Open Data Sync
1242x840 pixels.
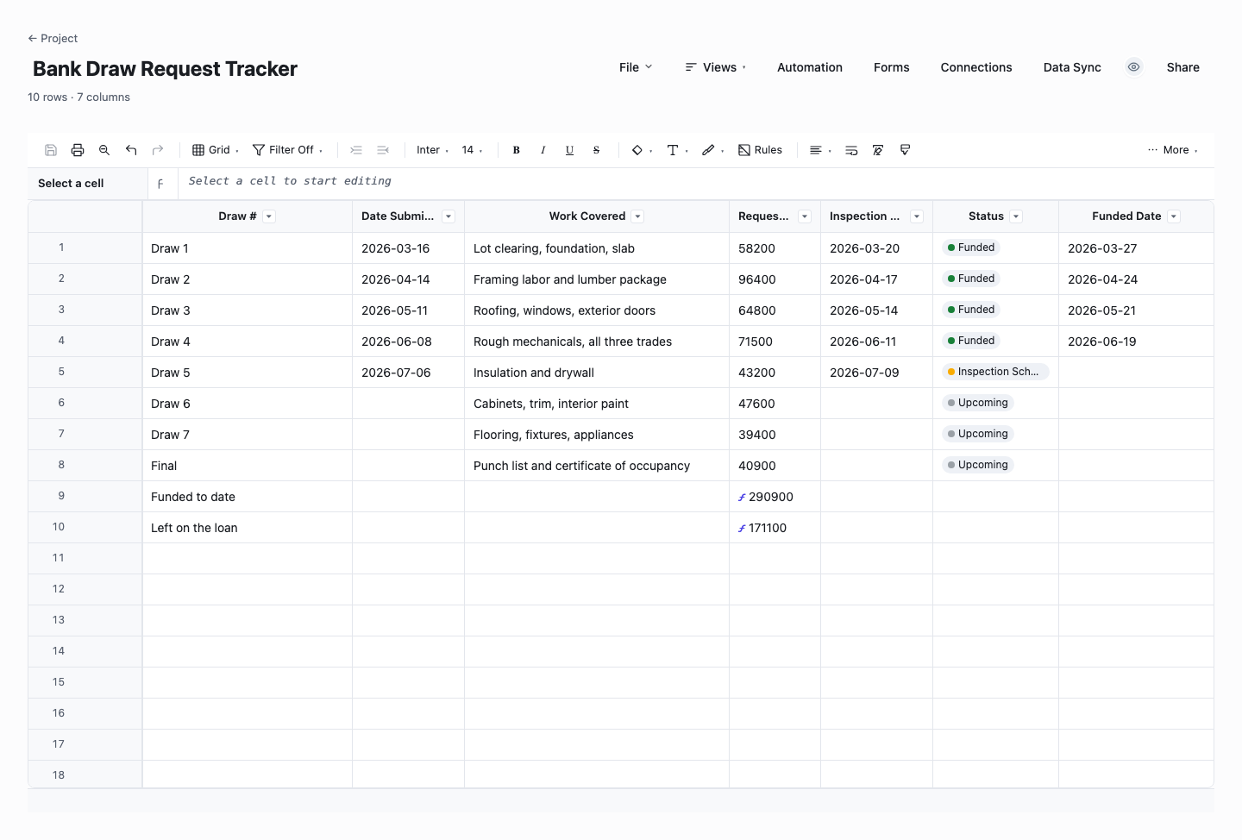click(x=1072, y=67)
